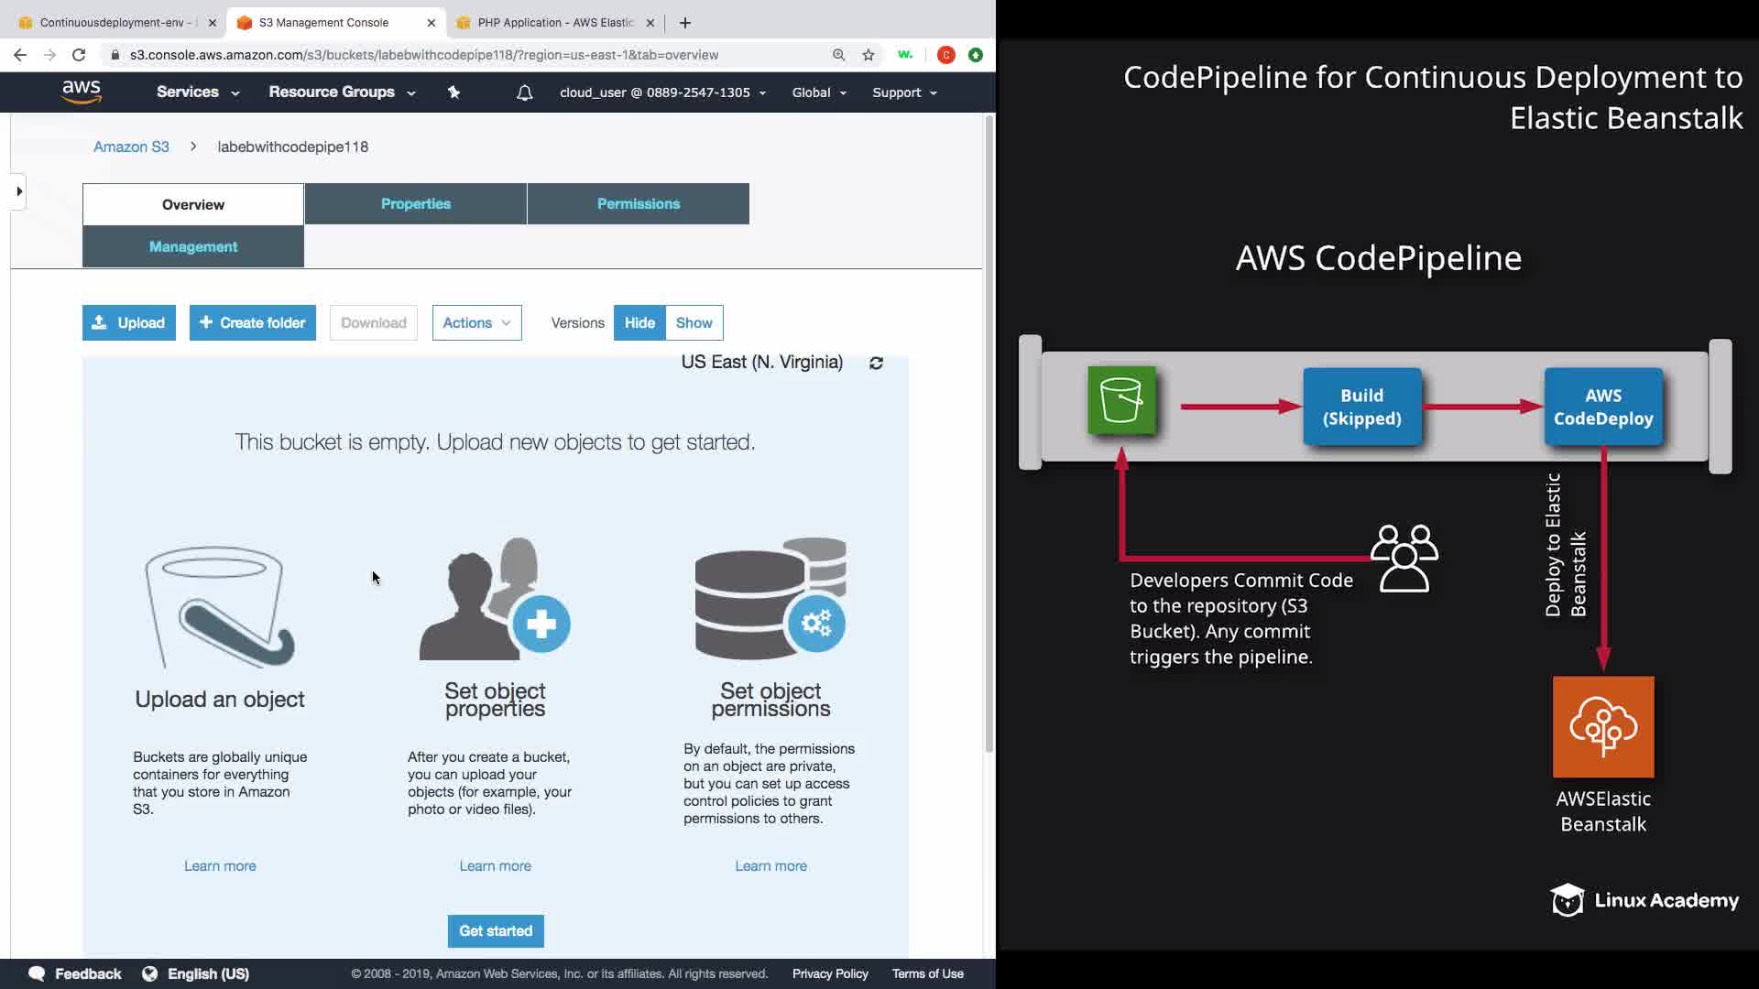Image resolution: width=1759 pixels, height=989 pixels.
Task: Switch to the Management tab
Action: pyautogui.click(x=192, y=246)
